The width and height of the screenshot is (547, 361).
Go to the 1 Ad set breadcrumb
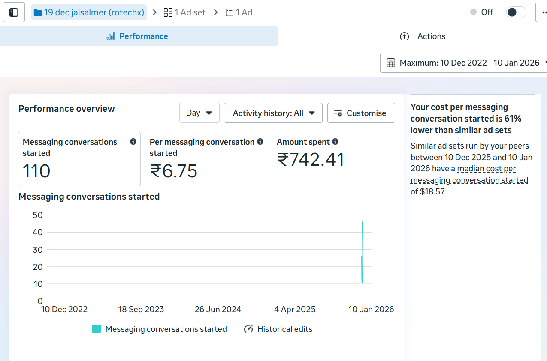[185, 12]
